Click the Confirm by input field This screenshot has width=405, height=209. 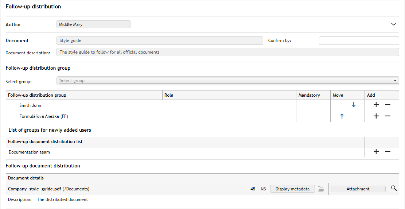359,40
